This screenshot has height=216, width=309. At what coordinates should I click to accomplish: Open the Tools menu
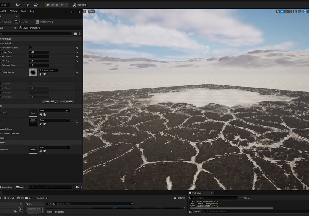pyautogui.click(x=23, y=11)
